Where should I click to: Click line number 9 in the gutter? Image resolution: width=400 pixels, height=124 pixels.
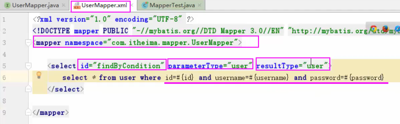[4, 113]
